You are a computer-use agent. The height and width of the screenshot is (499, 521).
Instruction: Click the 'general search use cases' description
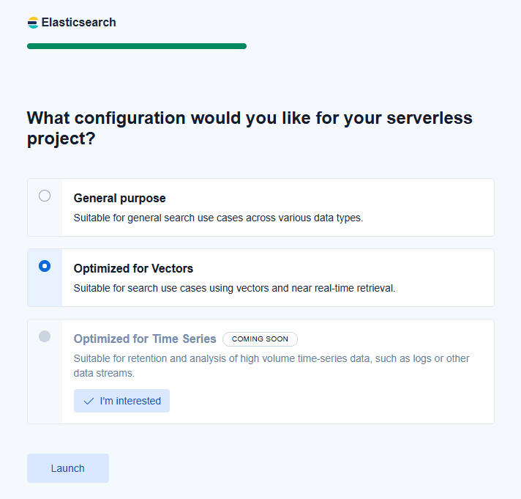click(x=218, y=218)
